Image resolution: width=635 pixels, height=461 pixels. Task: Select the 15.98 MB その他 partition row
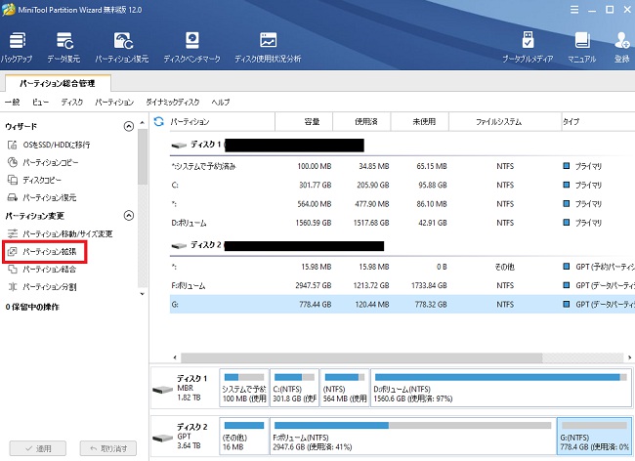tap(402, 267)
